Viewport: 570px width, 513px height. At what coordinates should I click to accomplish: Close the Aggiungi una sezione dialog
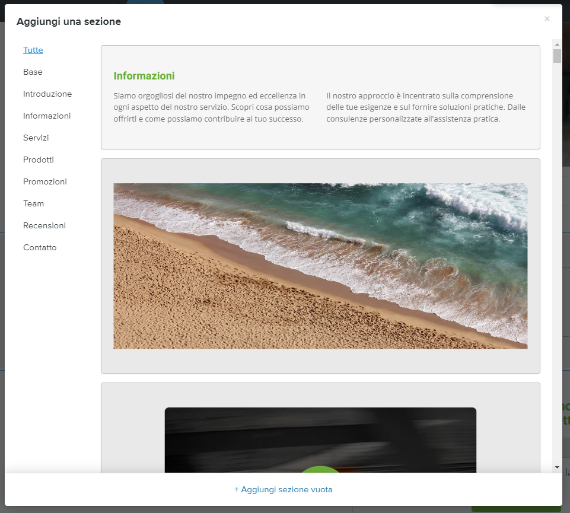click(x=547, y=19)
